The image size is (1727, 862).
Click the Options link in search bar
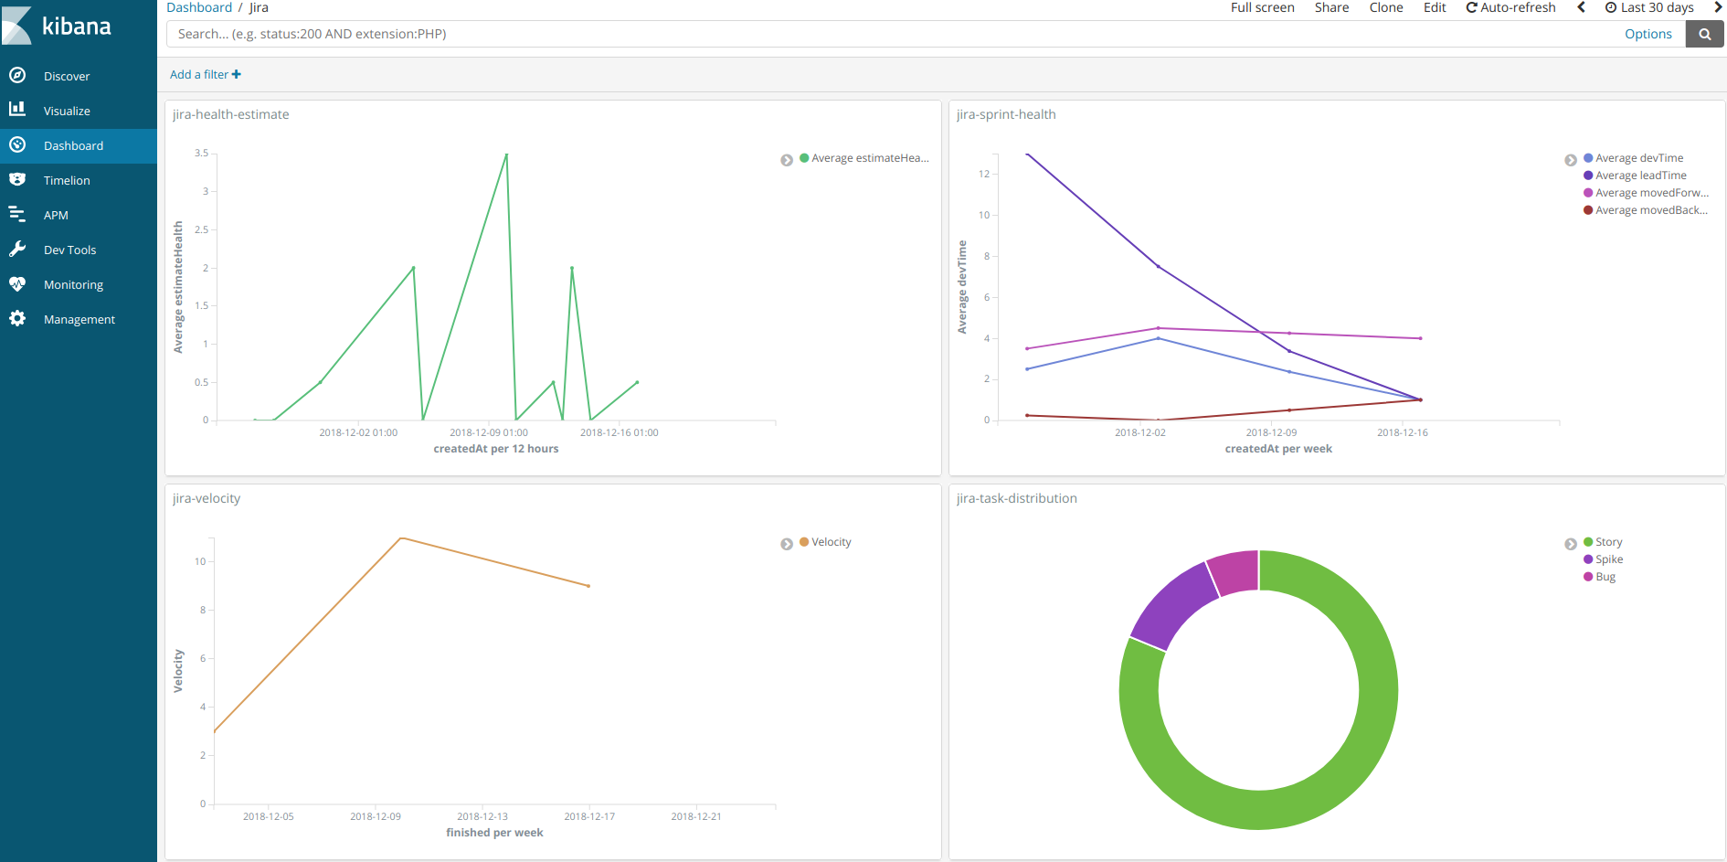1648,34
